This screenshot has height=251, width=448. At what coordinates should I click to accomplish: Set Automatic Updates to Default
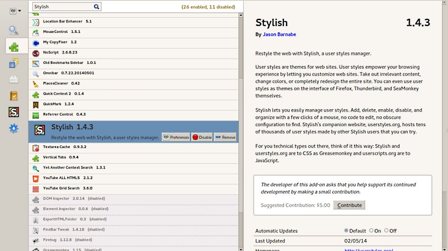[x=355, y=231]
